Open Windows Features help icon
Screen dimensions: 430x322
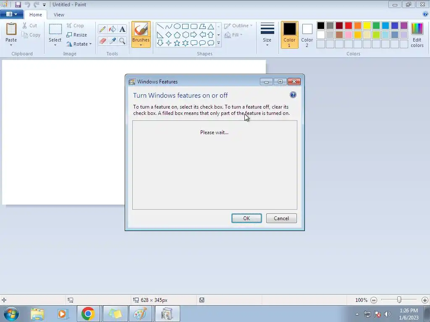pos(293,95)
